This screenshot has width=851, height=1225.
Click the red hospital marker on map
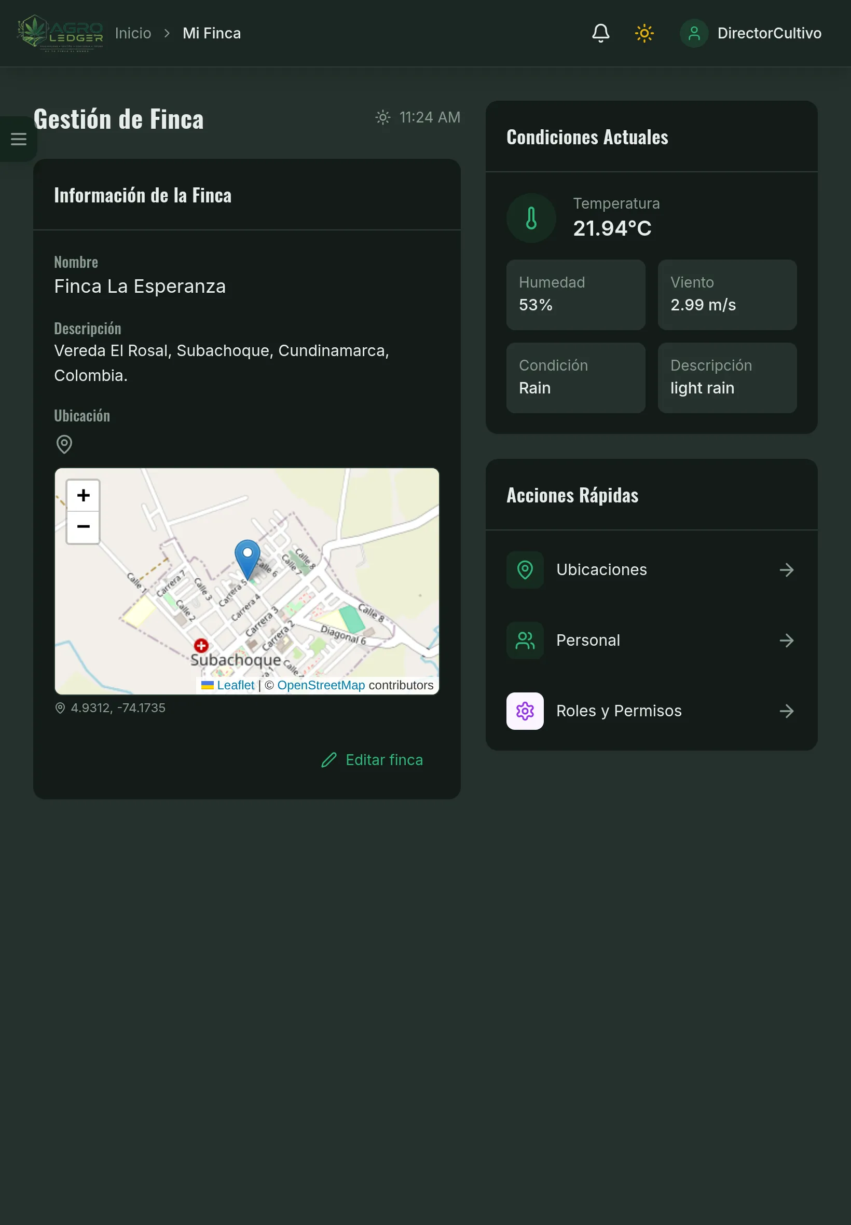tap(201, 646)
